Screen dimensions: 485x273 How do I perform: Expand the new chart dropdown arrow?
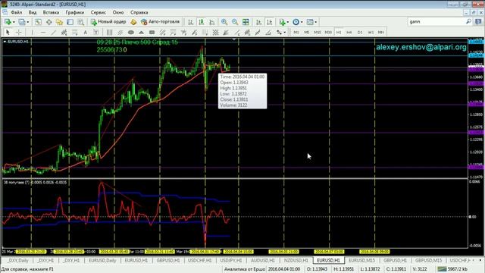(x=14, y=22)
